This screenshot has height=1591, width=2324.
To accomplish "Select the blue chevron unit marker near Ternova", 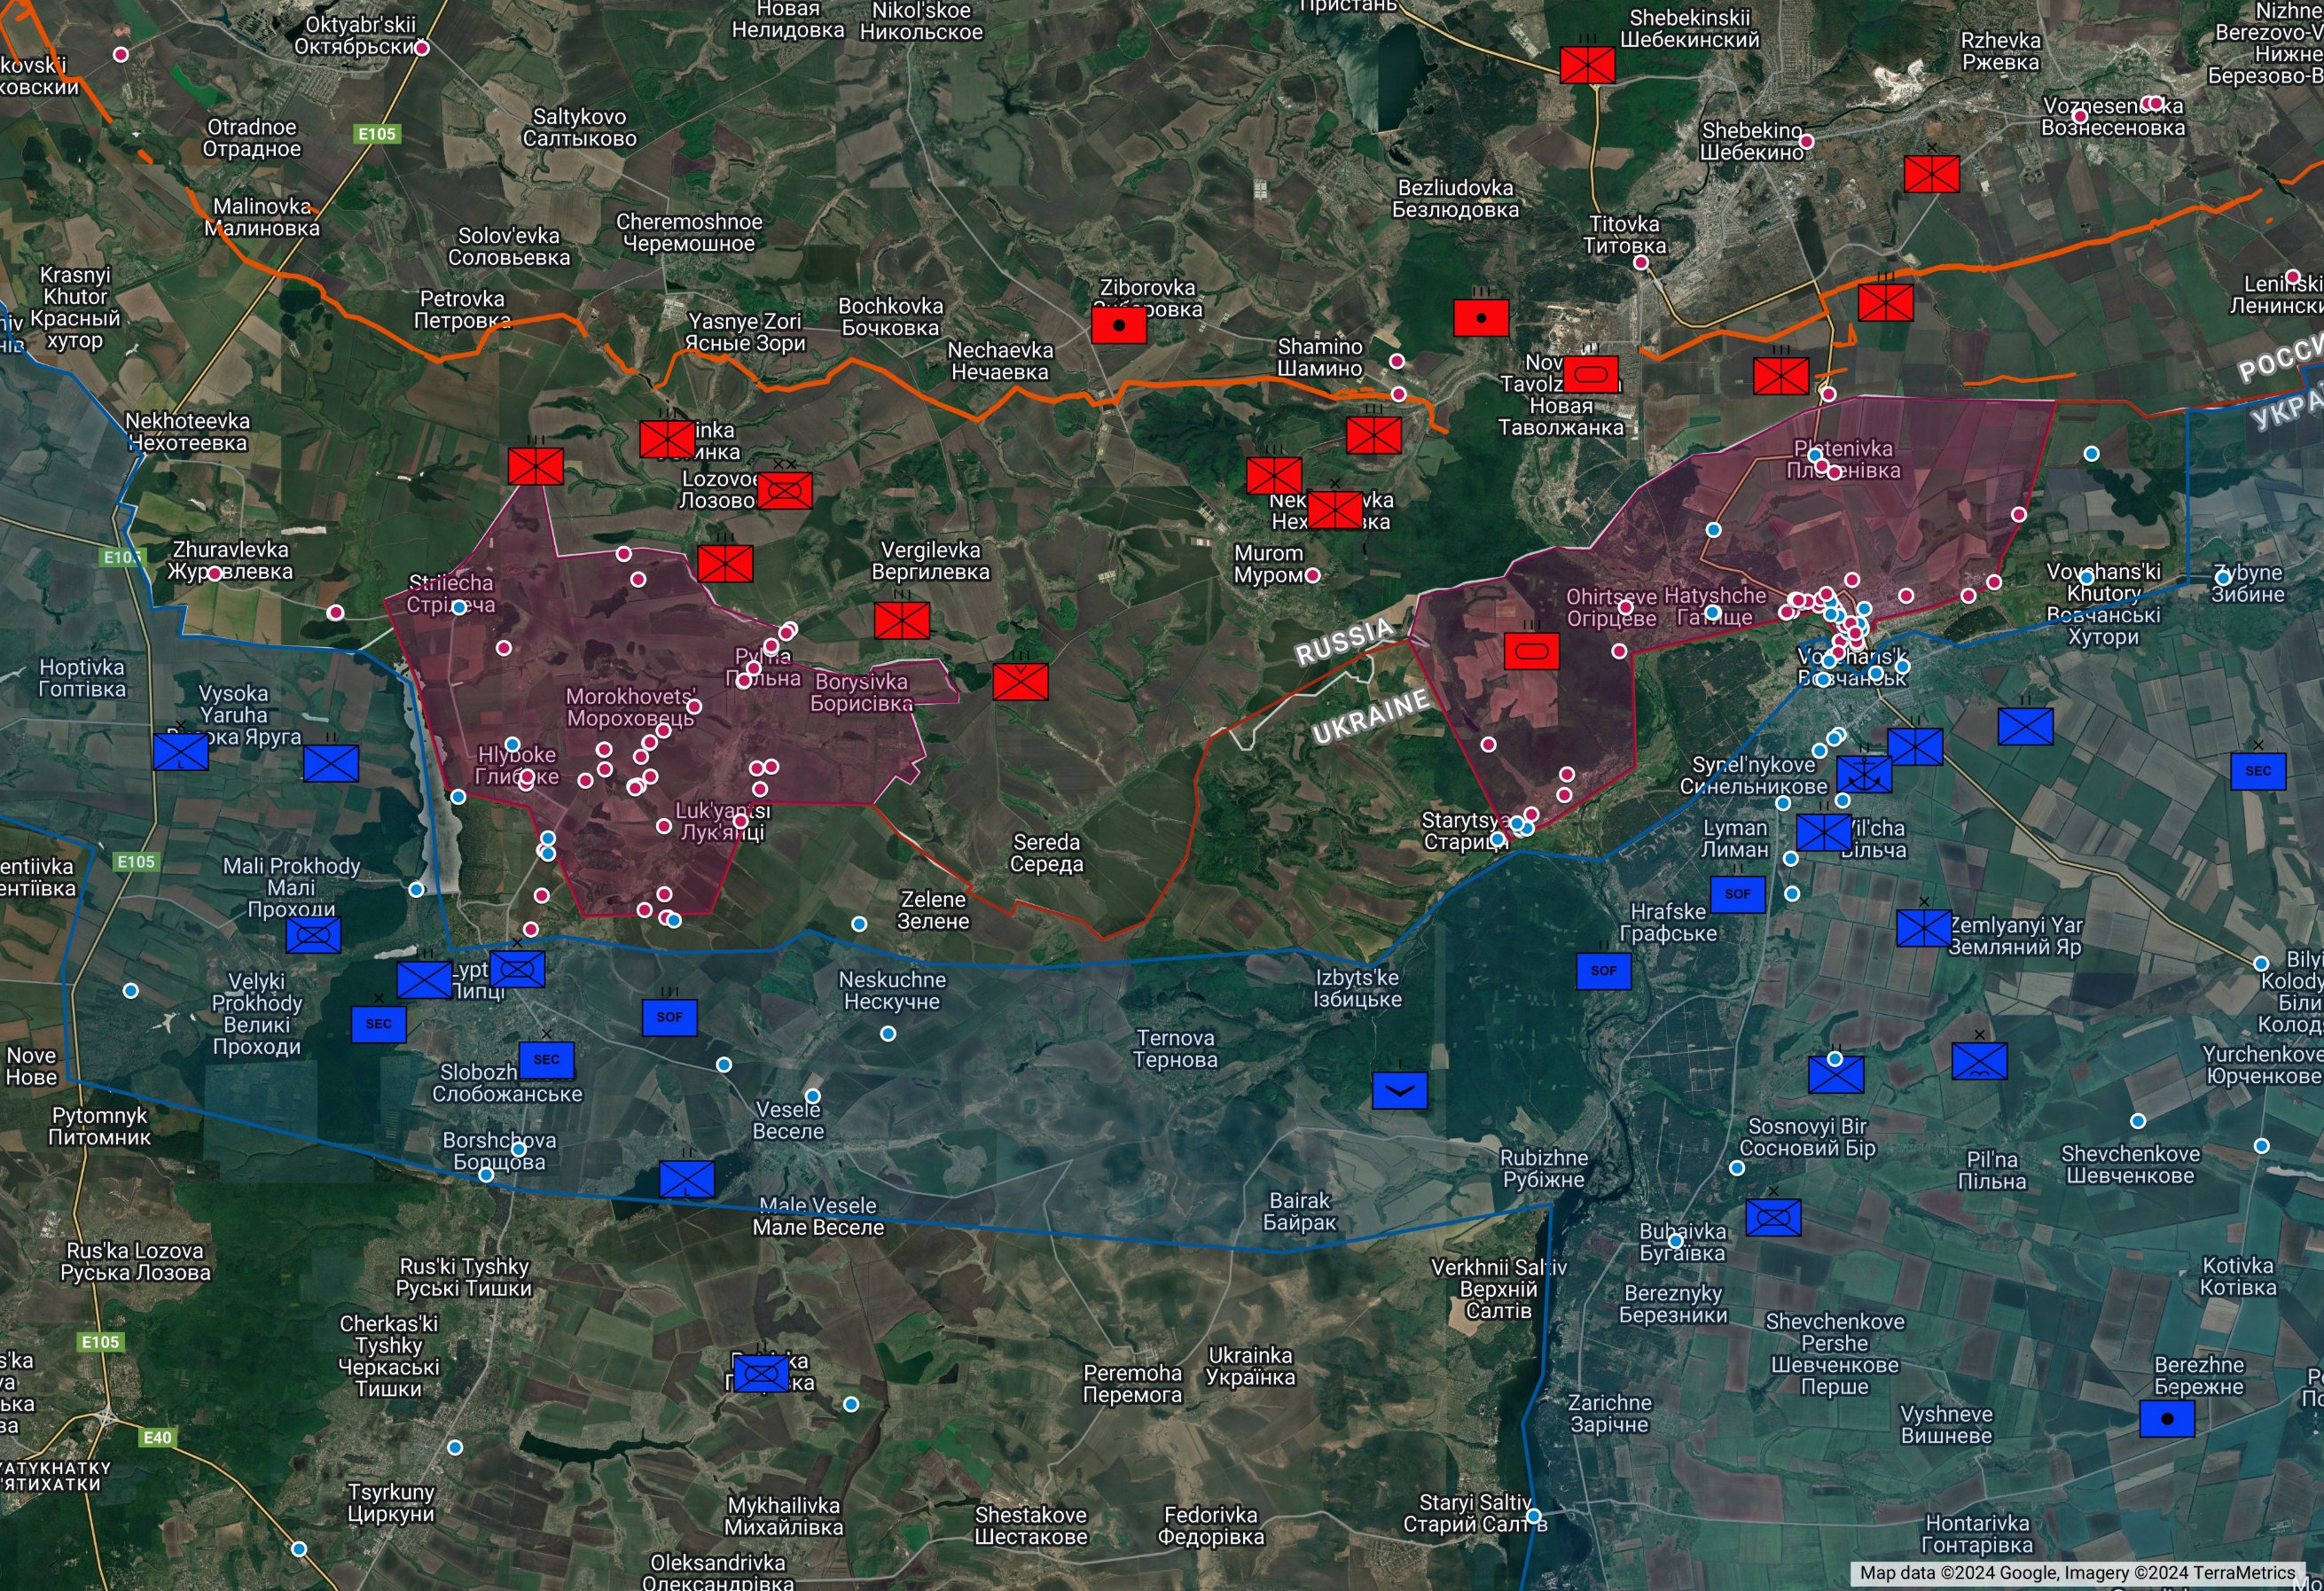I will (1399, 1090).
